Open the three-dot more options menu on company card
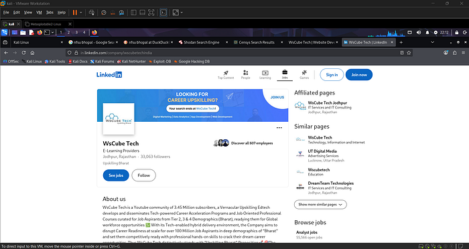Viewport: 469px width, 249px height. 279,128
